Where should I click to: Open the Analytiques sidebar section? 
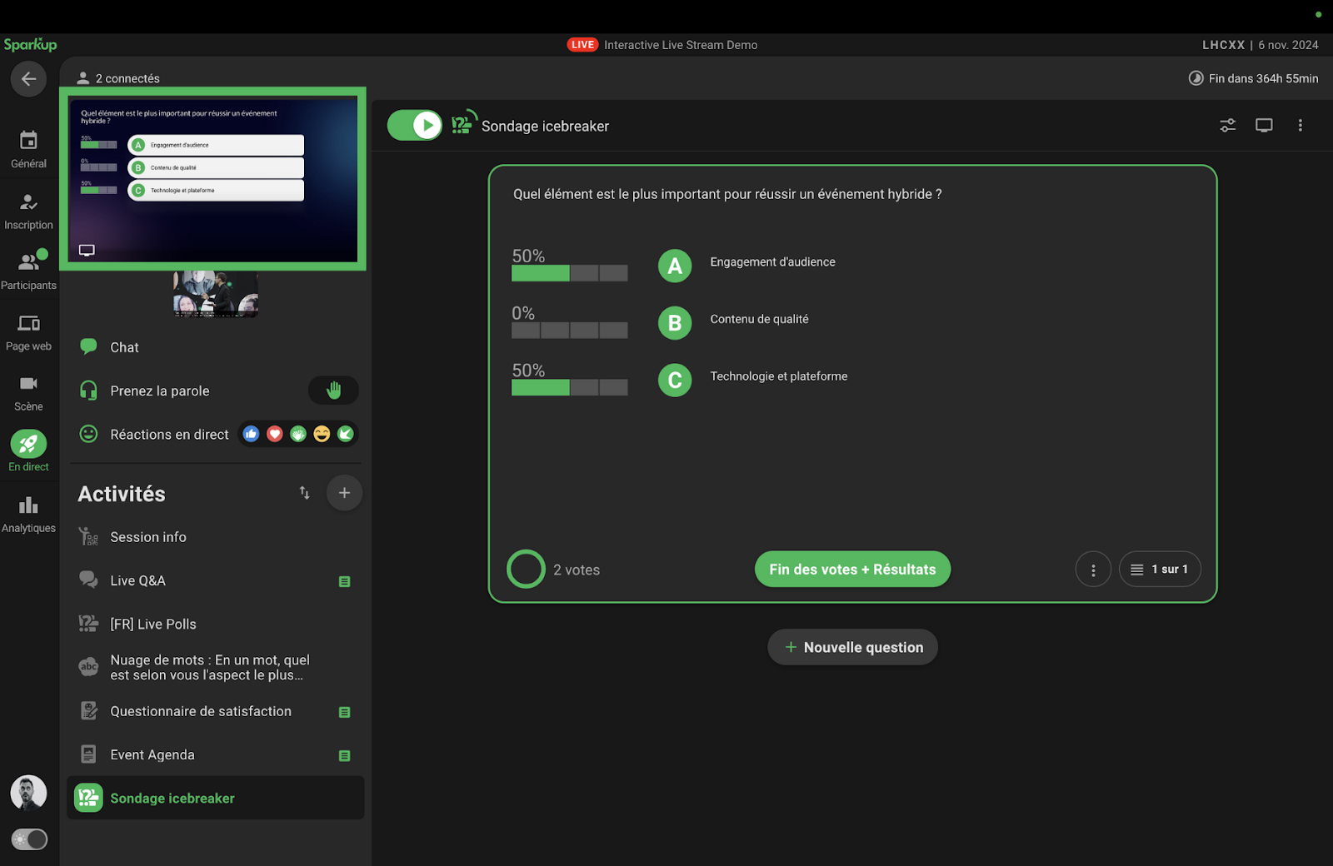pyautogui.click(x=28, y=514)
